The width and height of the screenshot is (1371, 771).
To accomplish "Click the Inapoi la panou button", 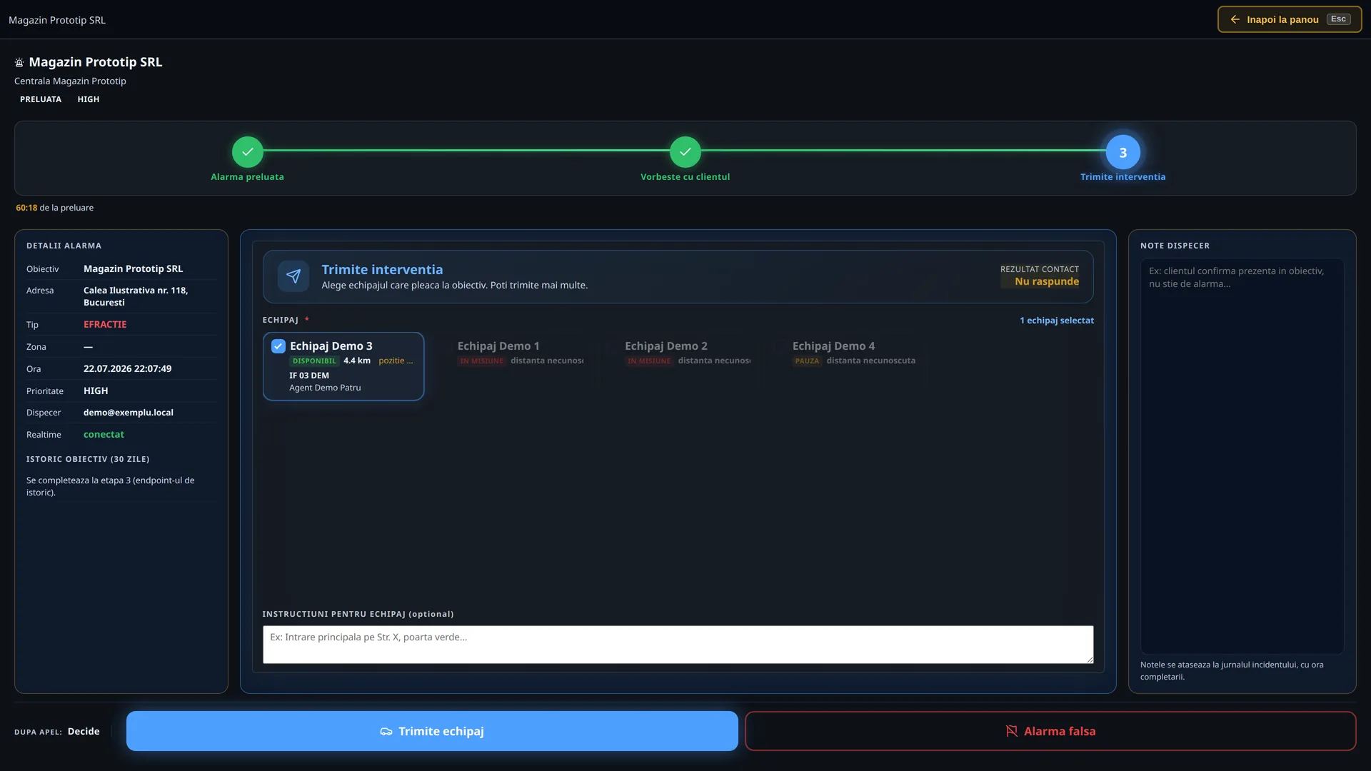I will coord(1290,19).
